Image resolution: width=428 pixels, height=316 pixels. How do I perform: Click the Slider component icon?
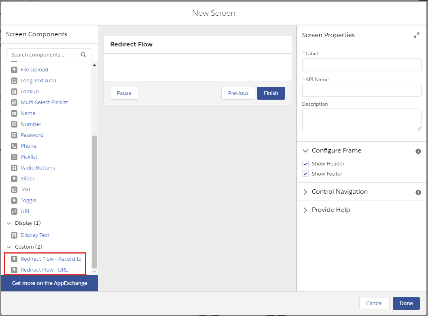(x=13, y=178)
